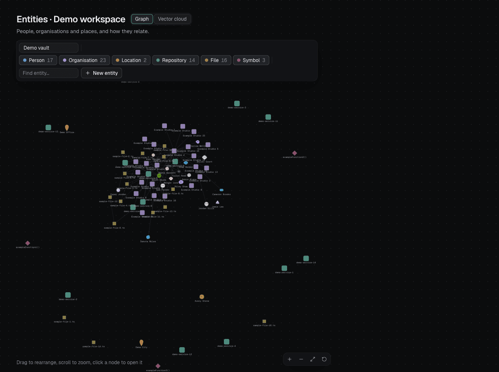Select the Sam Parker person node

[x=163, y=186]
